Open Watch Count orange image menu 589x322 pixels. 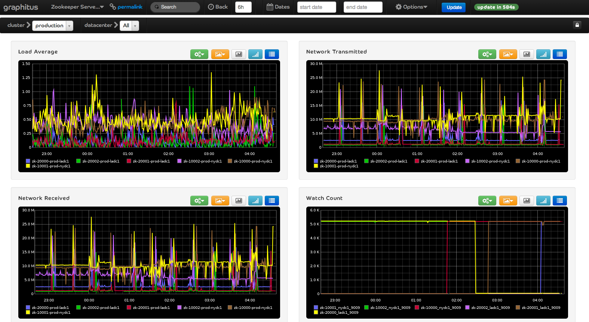[508, 201]
